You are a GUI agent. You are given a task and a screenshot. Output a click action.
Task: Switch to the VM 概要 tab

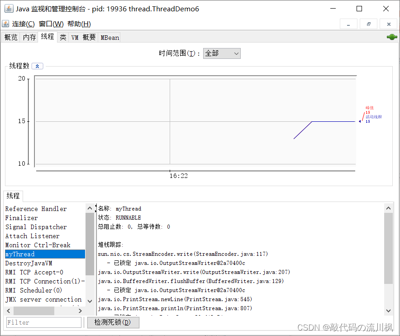point(83,38)
